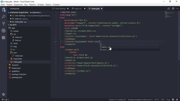180x101 pixels.
Task: Open Source Control view icon
Action: (4, 24)
